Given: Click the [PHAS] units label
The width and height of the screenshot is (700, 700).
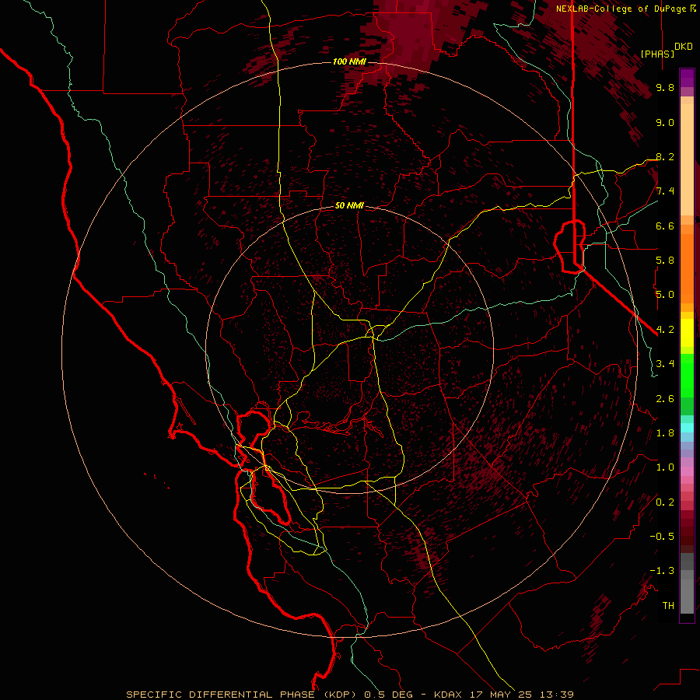Looking at the screenshot, I should click(x=657, y=54).
